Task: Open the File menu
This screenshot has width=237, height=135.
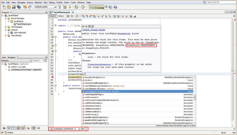Action: point(3,2)
